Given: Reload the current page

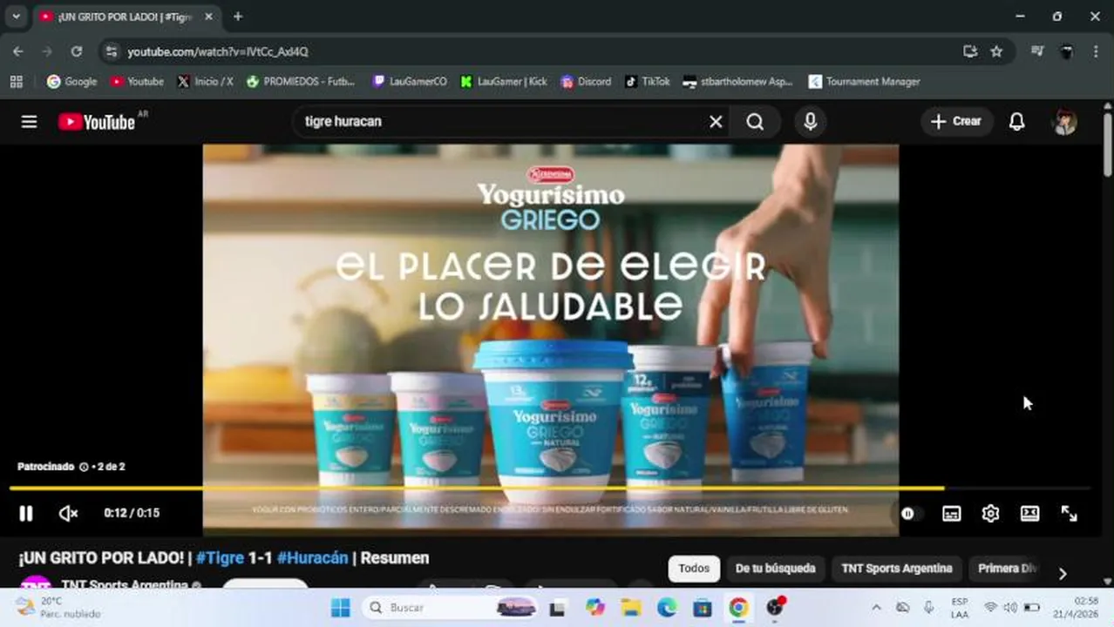Looking at the screenshot, I should (x=77, y=51).
